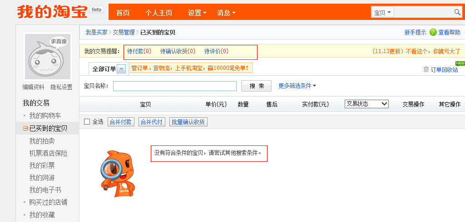Open the 待确认收货(0) reminder link

tap(178, 51)
